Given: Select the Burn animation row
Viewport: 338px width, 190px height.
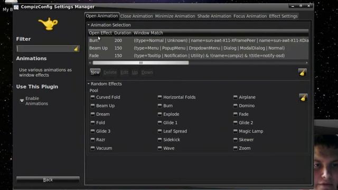Looking at the screenshot, I should point(199,41).
